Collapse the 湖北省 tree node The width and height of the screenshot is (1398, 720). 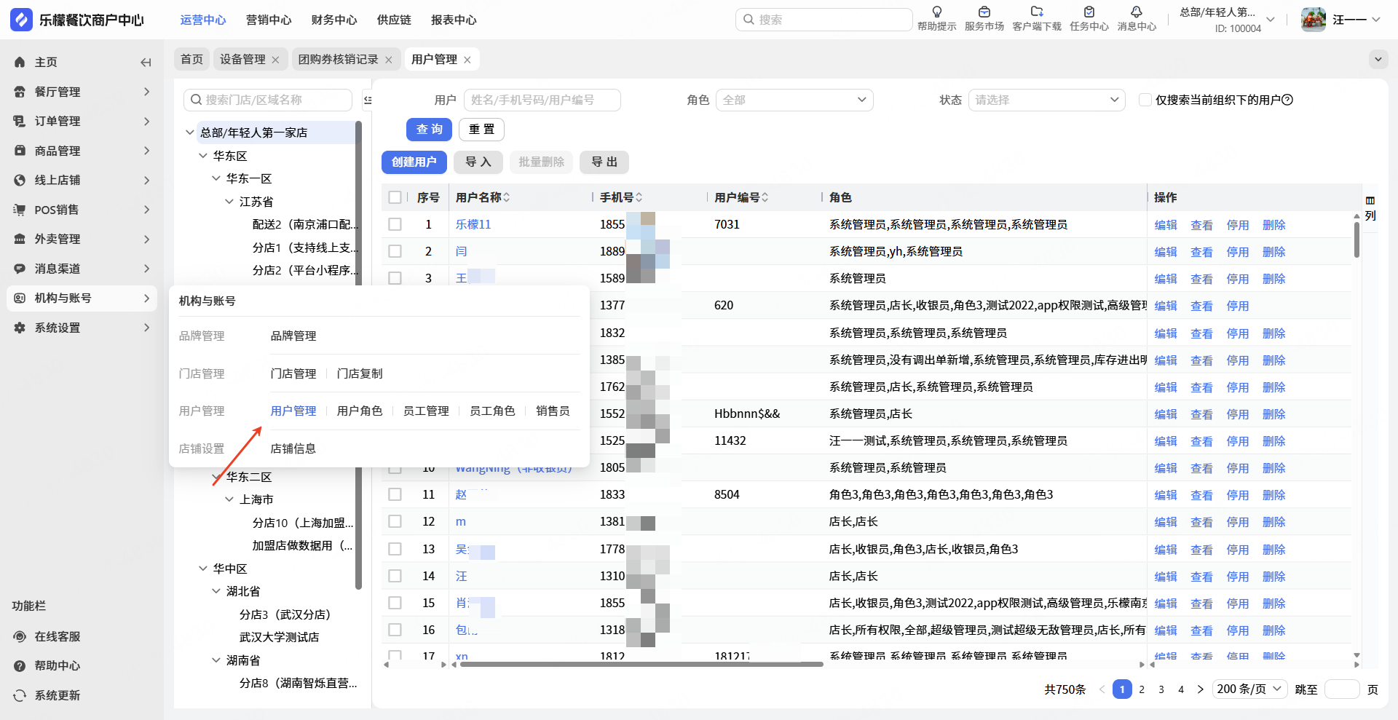216,591
